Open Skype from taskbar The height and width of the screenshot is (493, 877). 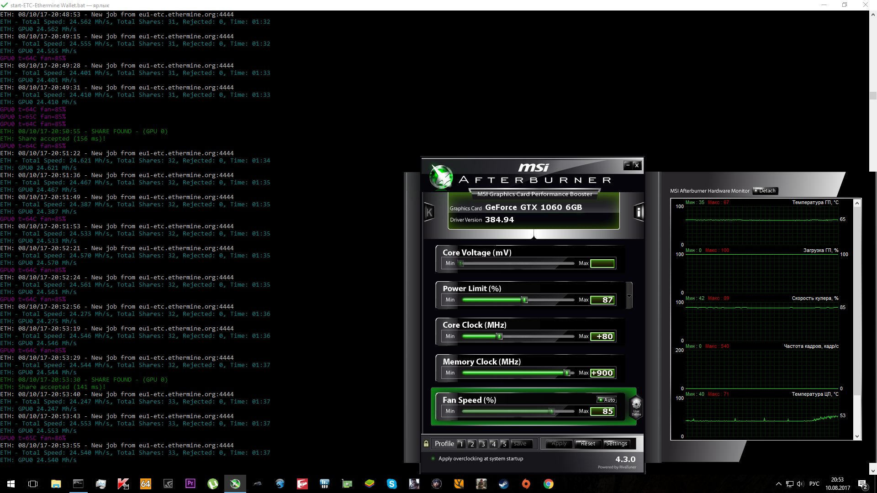[x=391, y=484]
